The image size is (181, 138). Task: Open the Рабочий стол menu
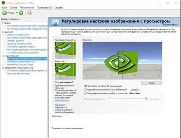coord(27,8)
